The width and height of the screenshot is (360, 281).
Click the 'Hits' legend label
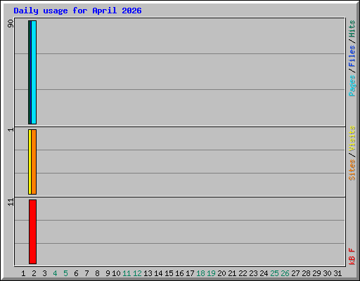352,29
